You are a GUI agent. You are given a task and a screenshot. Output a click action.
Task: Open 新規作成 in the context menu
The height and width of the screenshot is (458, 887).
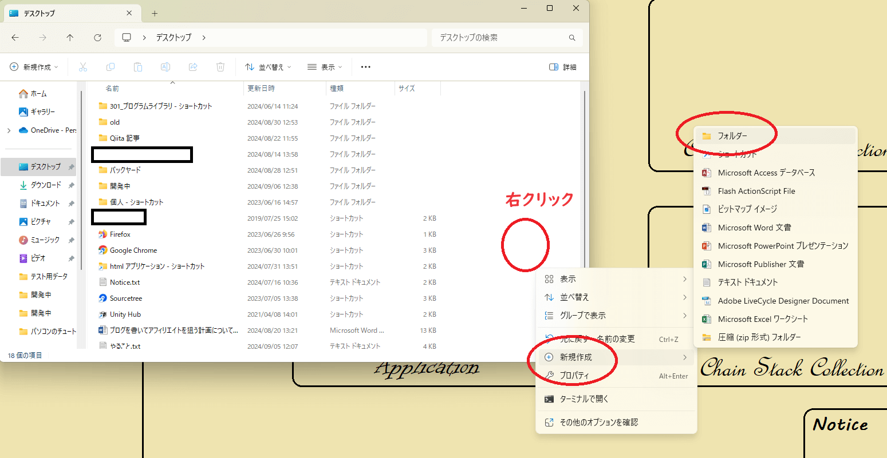coord(616,357)
